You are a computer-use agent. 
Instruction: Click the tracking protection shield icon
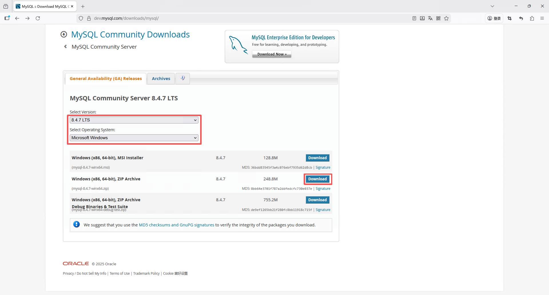point(81,18)
